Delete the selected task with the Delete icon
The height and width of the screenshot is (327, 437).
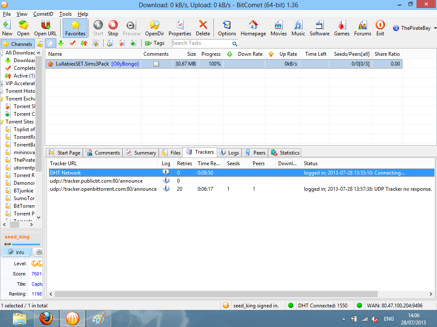(x=203, y=28)
